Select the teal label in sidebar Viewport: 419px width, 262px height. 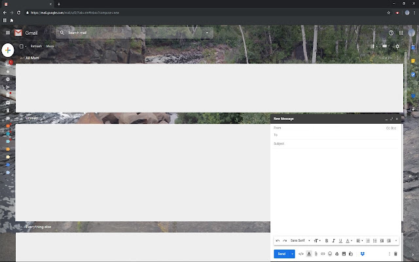click(x=8, y=134)
